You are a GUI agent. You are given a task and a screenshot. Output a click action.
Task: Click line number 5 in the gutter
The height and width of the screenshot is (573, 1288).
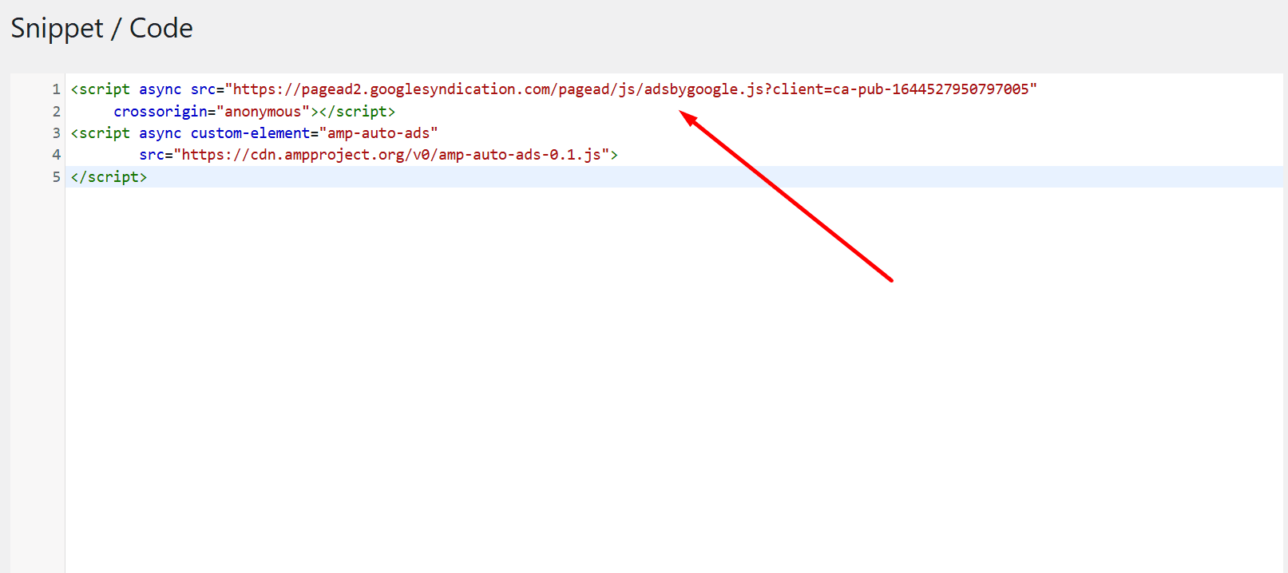click(56, 177)
